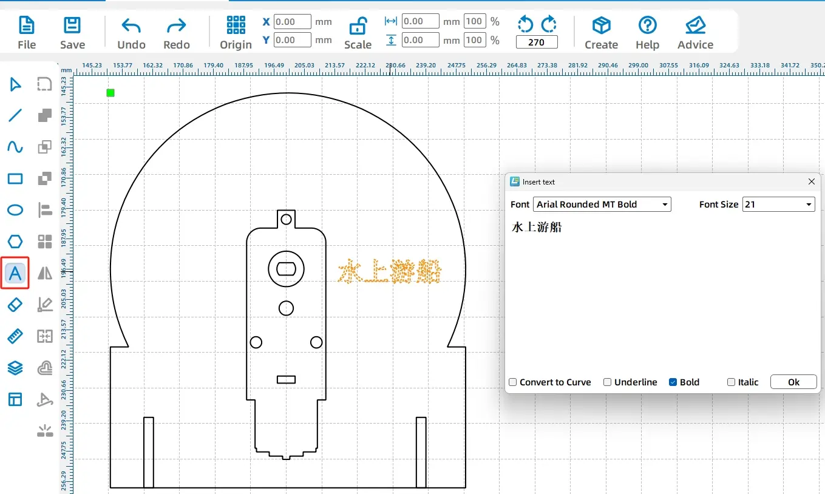
Task: Rotate counterclockwise with the left rotate arrow
Action: pos(525,24)
